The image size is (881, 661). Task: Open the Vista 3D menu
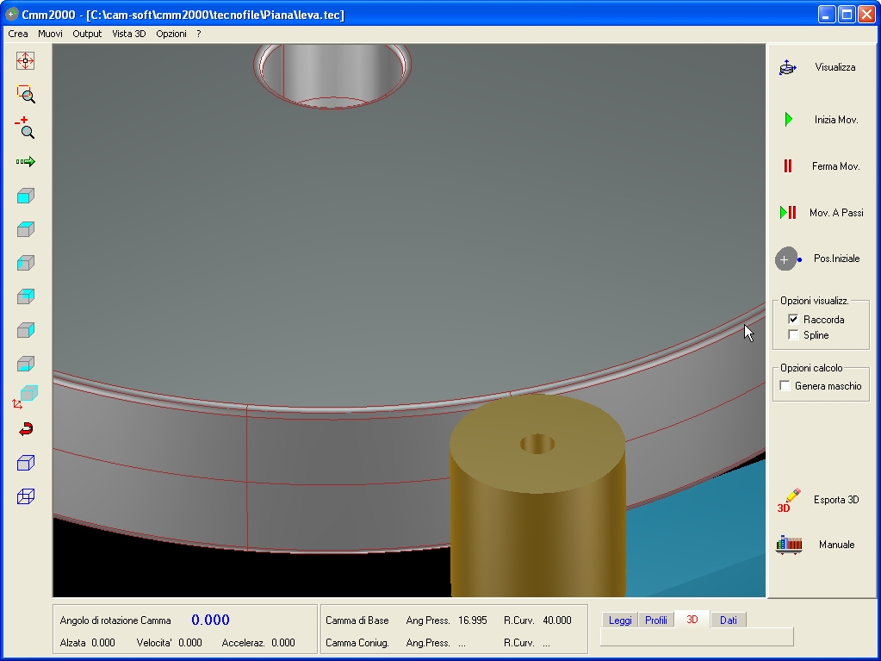128,34
